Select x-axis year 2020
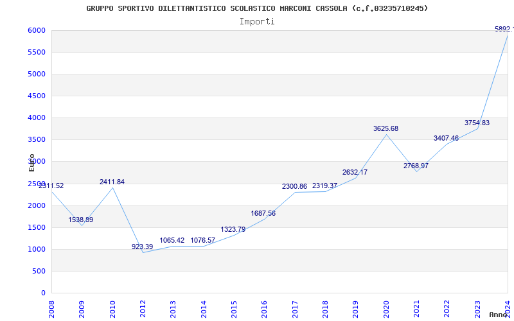The image size is (514, 321). click(x=386, y=309)
